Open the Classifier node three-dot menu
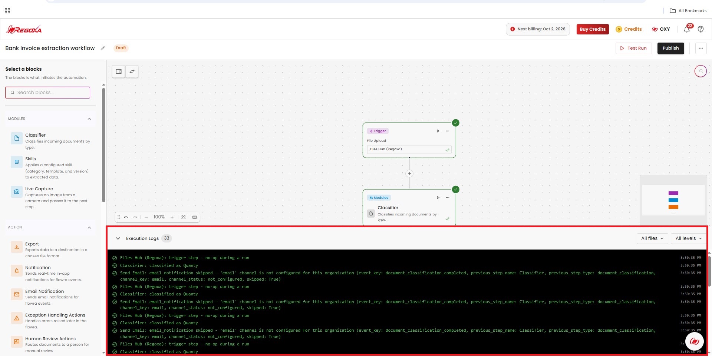The height and width of the screenshot is (358, 712). click(448, 198)
